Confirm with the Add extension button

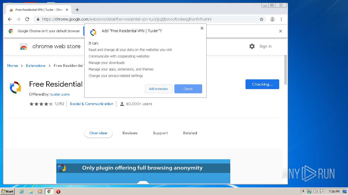159,89
